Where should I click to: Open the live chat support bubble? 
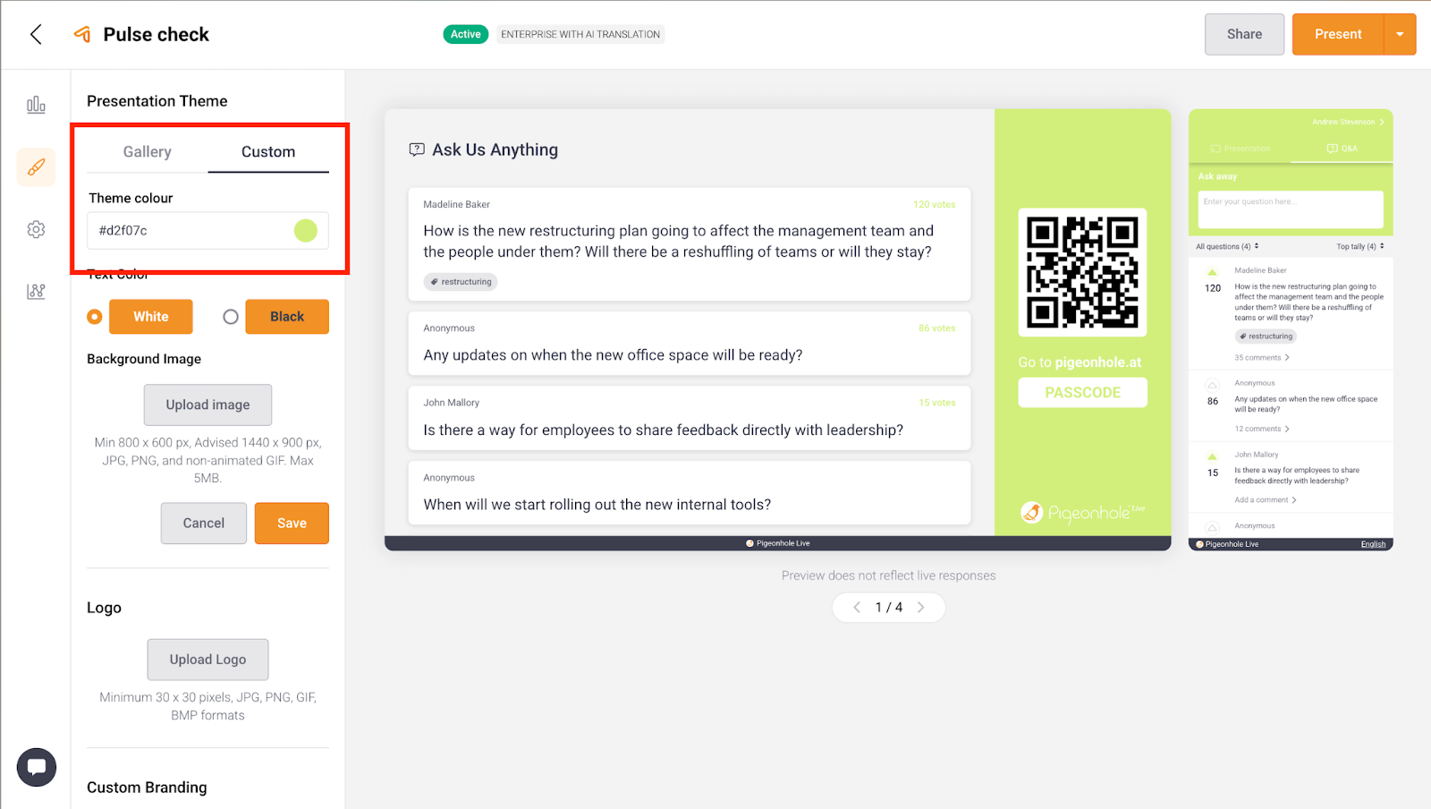[x=37, y=767]
